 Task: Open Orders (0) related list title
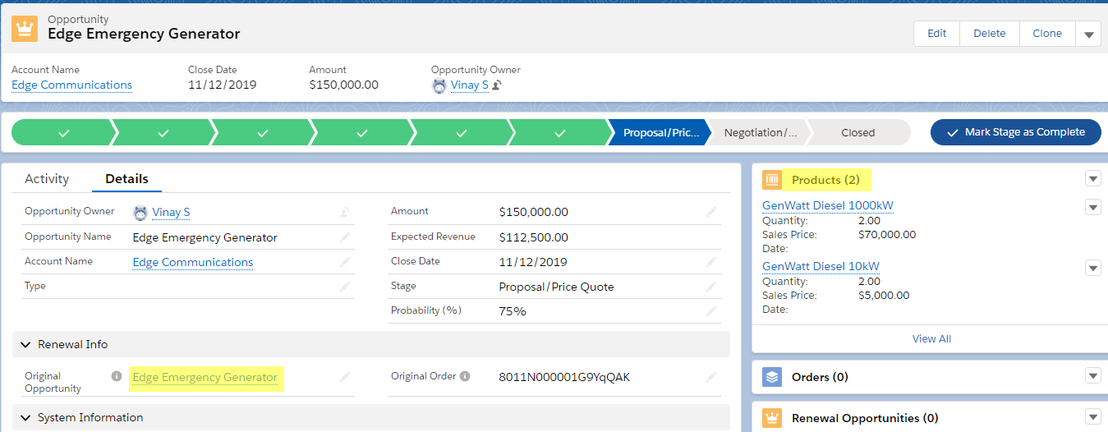(x=820, y=377)
